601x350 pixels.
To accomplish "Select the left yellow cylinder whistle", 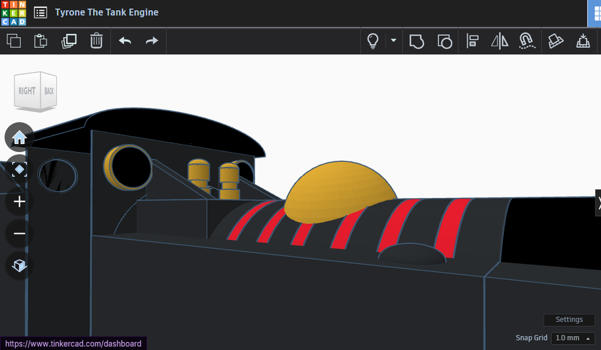I will (198, 174).
